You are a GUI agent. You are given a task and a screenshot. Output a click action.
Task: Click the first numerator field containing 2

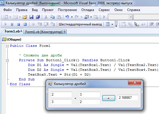coord(61,95)
